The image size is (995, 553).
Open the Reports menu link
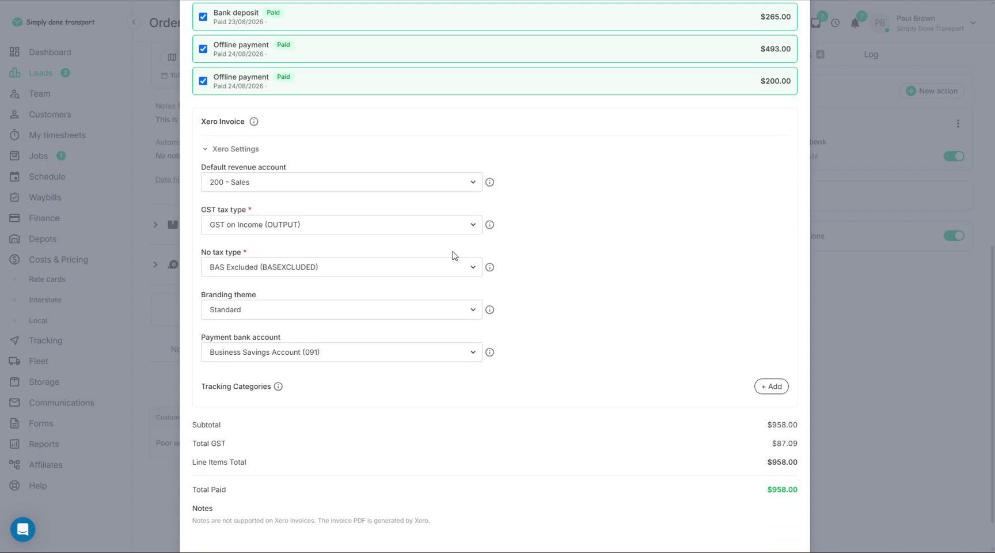44,444
